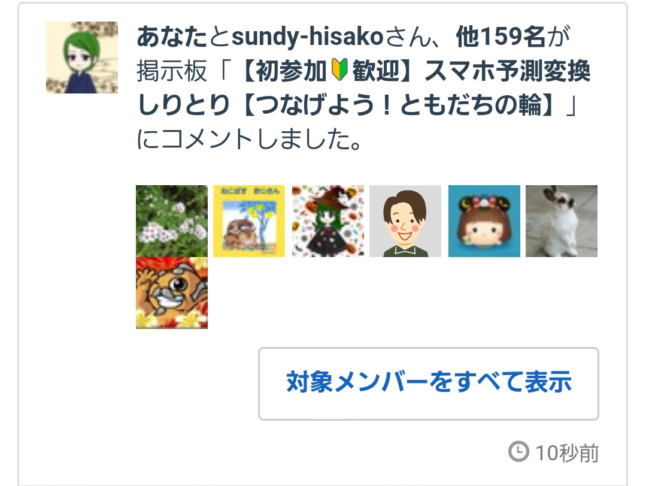The height and width of the screenshot is (486, 646).
Task: Click the green-yellow beginner mark emoji
Action: click(339, 70)
